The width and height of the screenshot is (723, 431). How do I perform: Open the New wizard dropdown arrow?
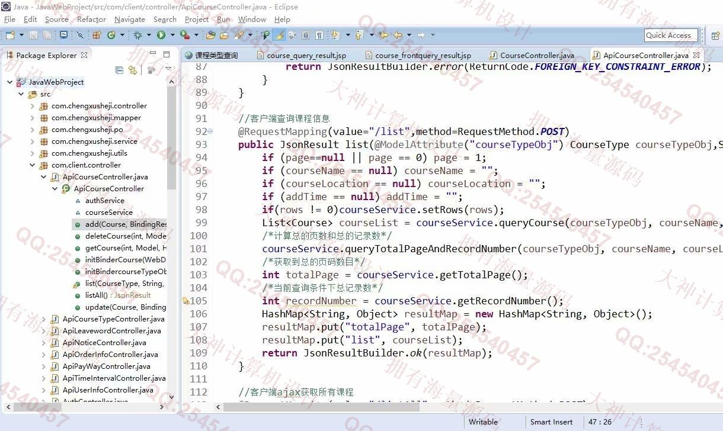click(x=21, y=36)
